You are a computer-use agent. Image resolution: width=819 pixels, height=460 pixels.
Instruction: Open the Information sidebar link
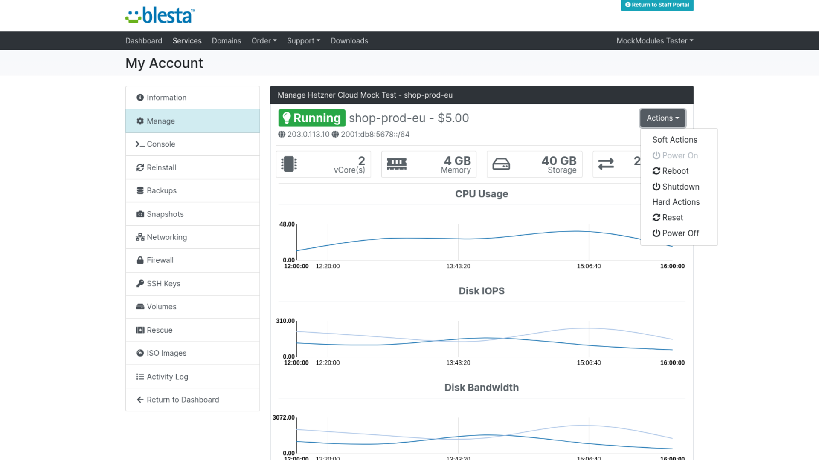[x=193, y=98]
